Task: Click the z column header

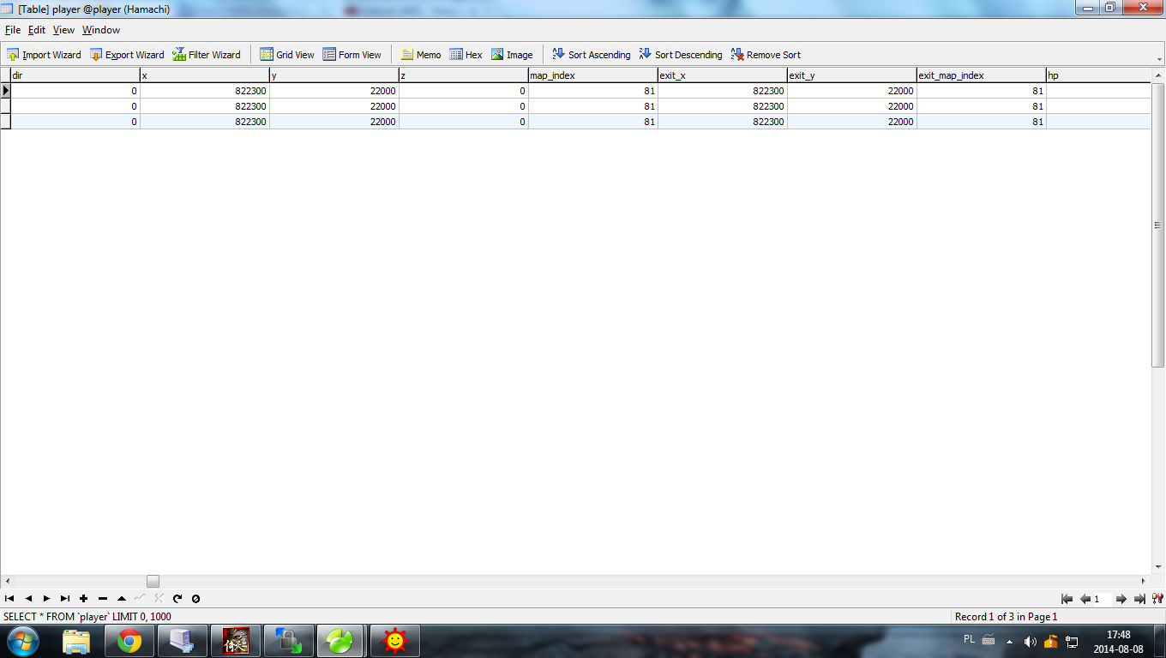Action: (x=463, y=75)
